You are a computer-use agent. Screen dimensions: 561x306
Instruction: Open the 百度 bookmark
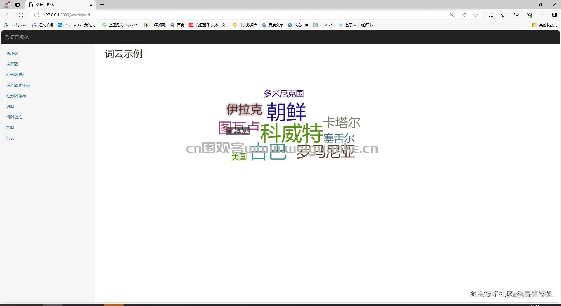click(x=177, y=25)
